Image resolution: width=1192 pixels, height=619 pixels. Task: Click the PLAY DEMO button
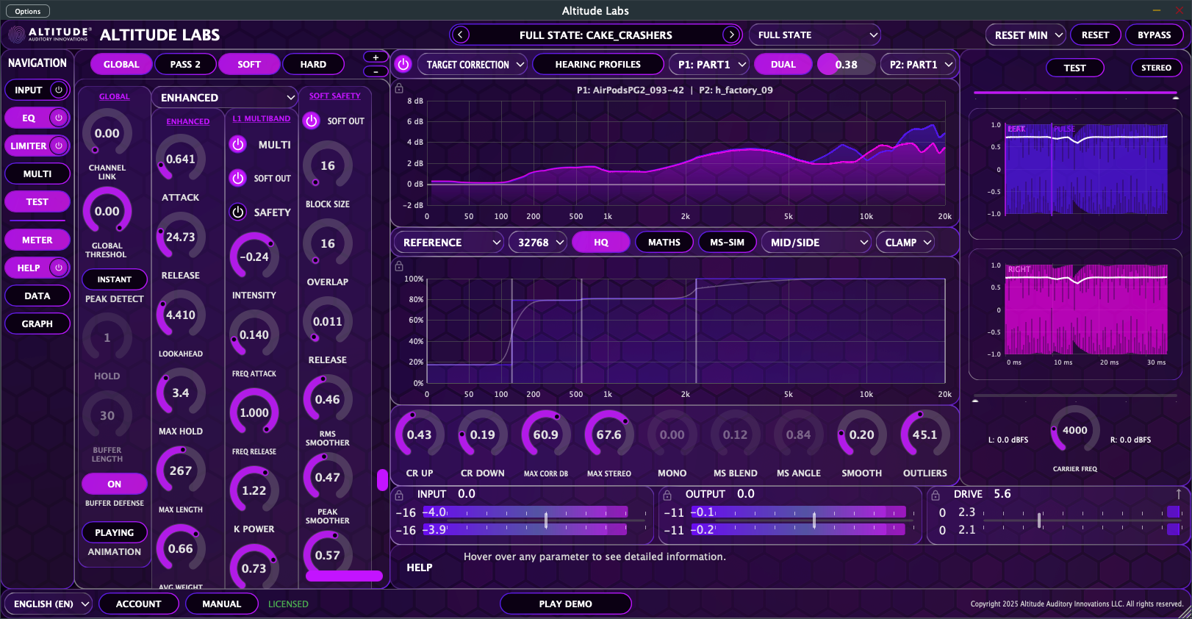566,604
